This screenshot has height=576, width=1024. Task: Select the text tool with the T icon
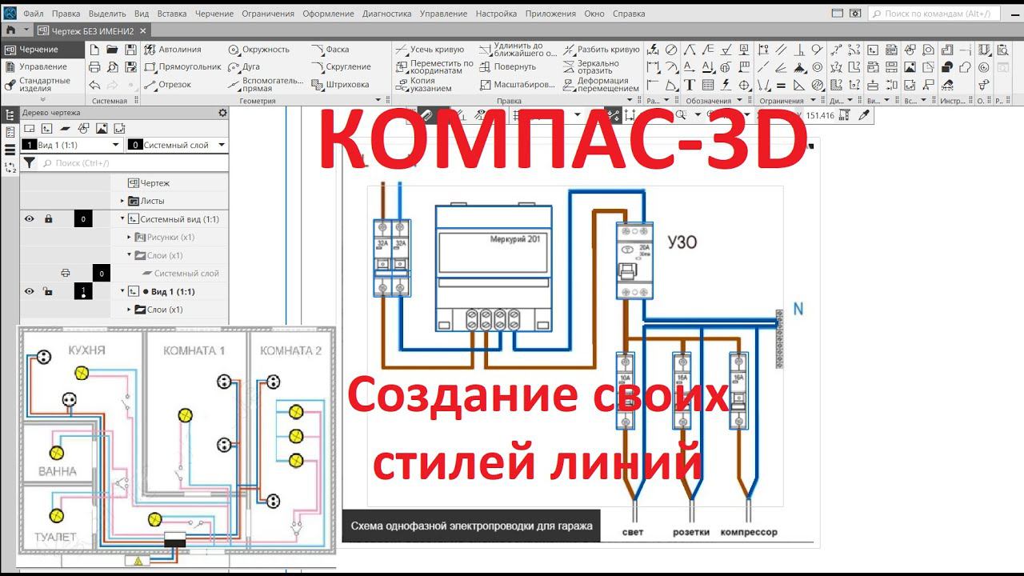pos(690,85)
